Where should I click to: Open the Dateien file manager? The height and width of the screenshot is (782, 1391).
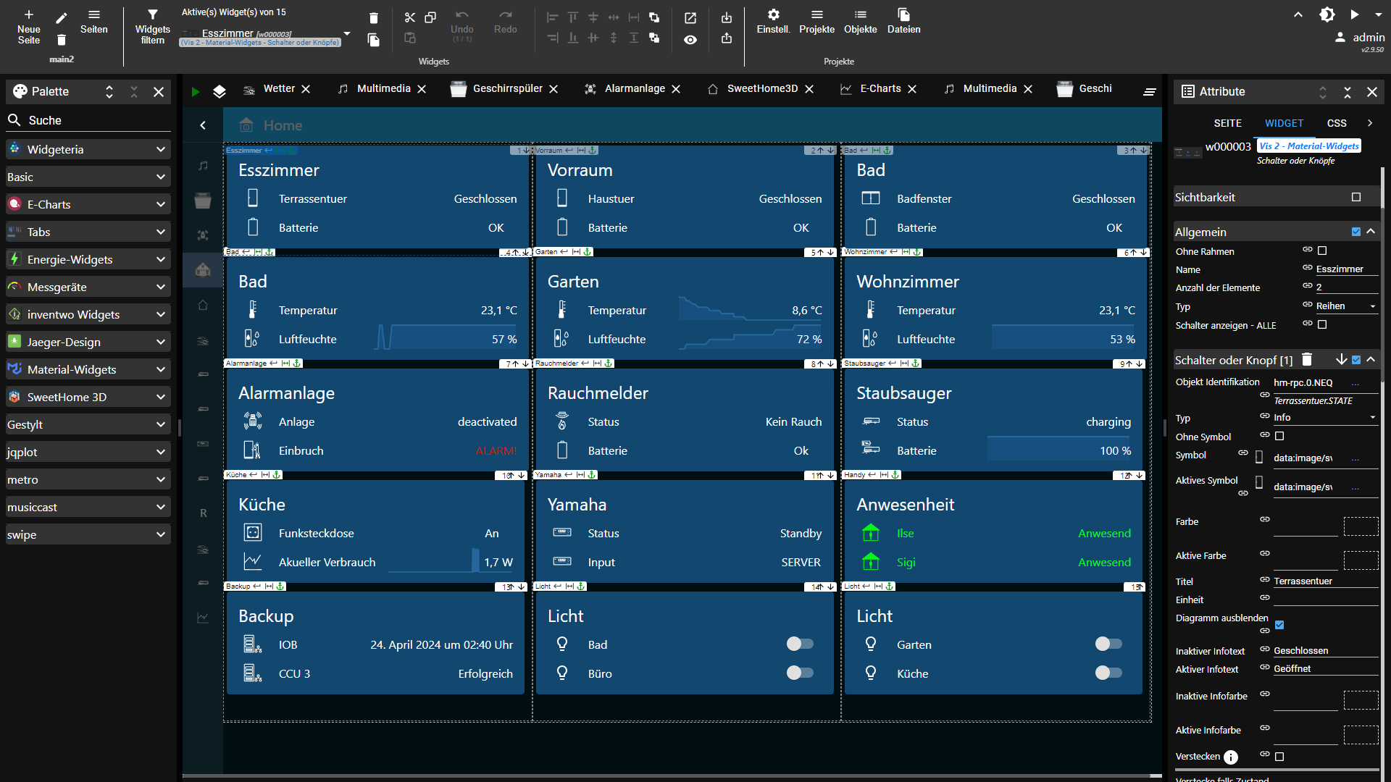903,20
